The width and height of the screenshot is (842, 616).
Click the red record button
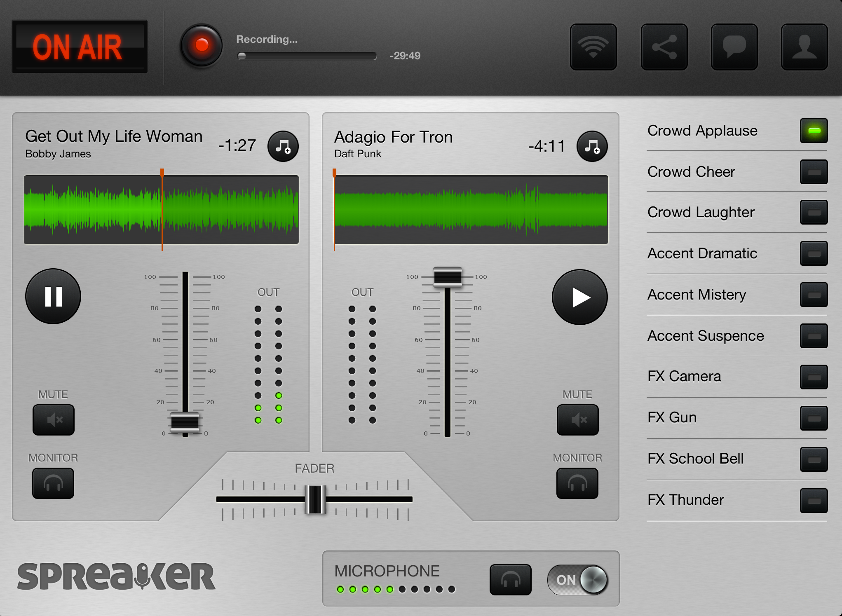[x=202, y=45]
